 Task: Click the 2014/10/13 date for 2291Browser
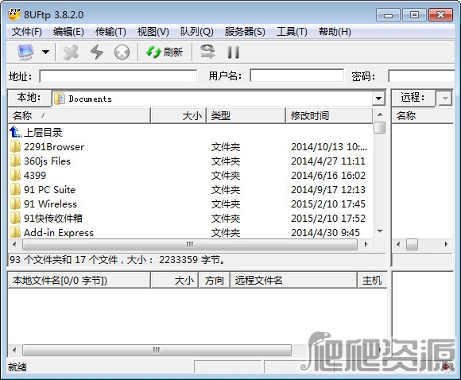(x=329, y=147)
